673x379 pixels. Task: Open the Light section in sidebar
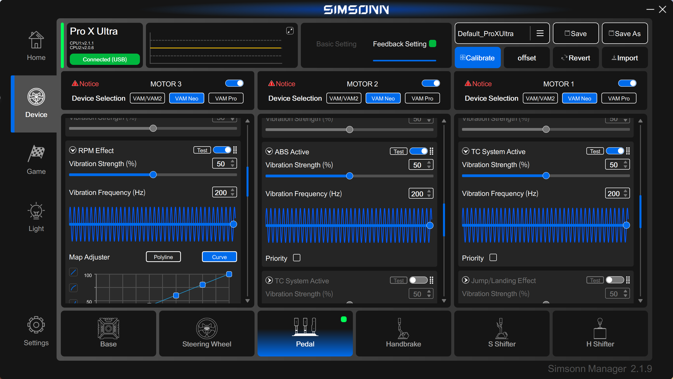[x=36, y=217]
